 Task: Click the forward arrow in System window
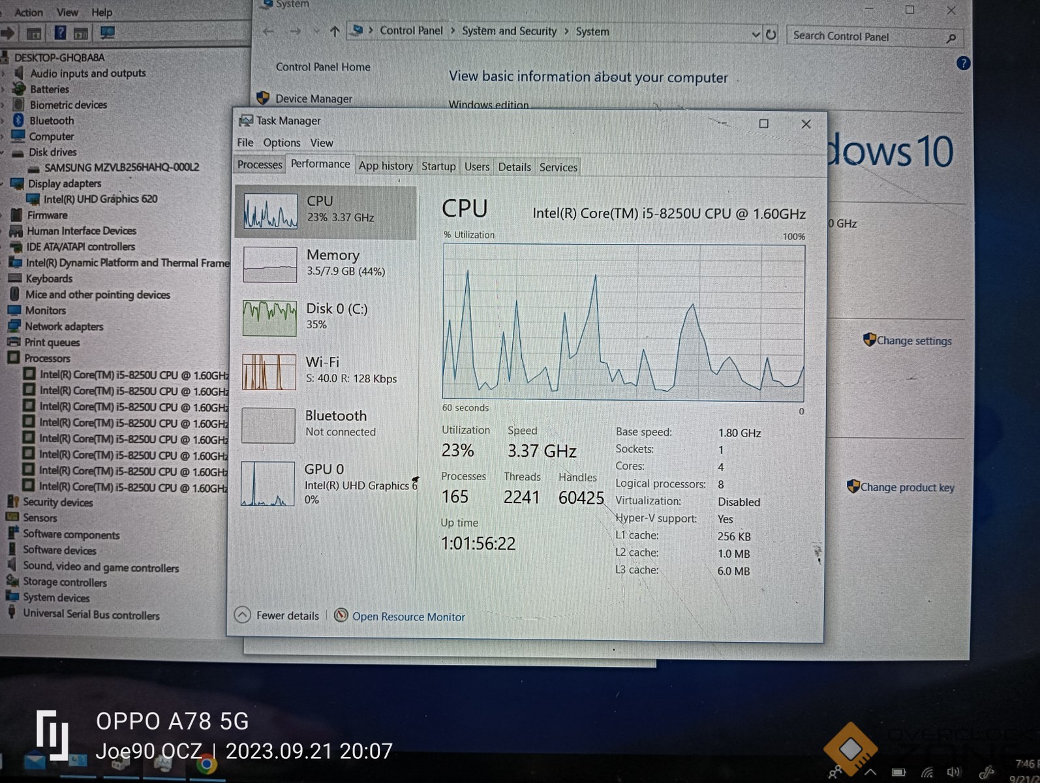pos(295,31)
